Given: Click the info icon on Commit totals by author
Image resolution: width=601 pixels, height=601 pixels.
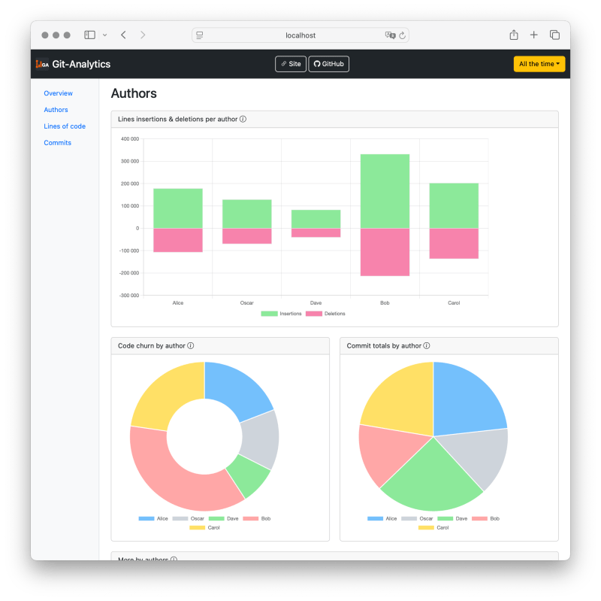Looking at the screenshot, I should tap(428, 345).
